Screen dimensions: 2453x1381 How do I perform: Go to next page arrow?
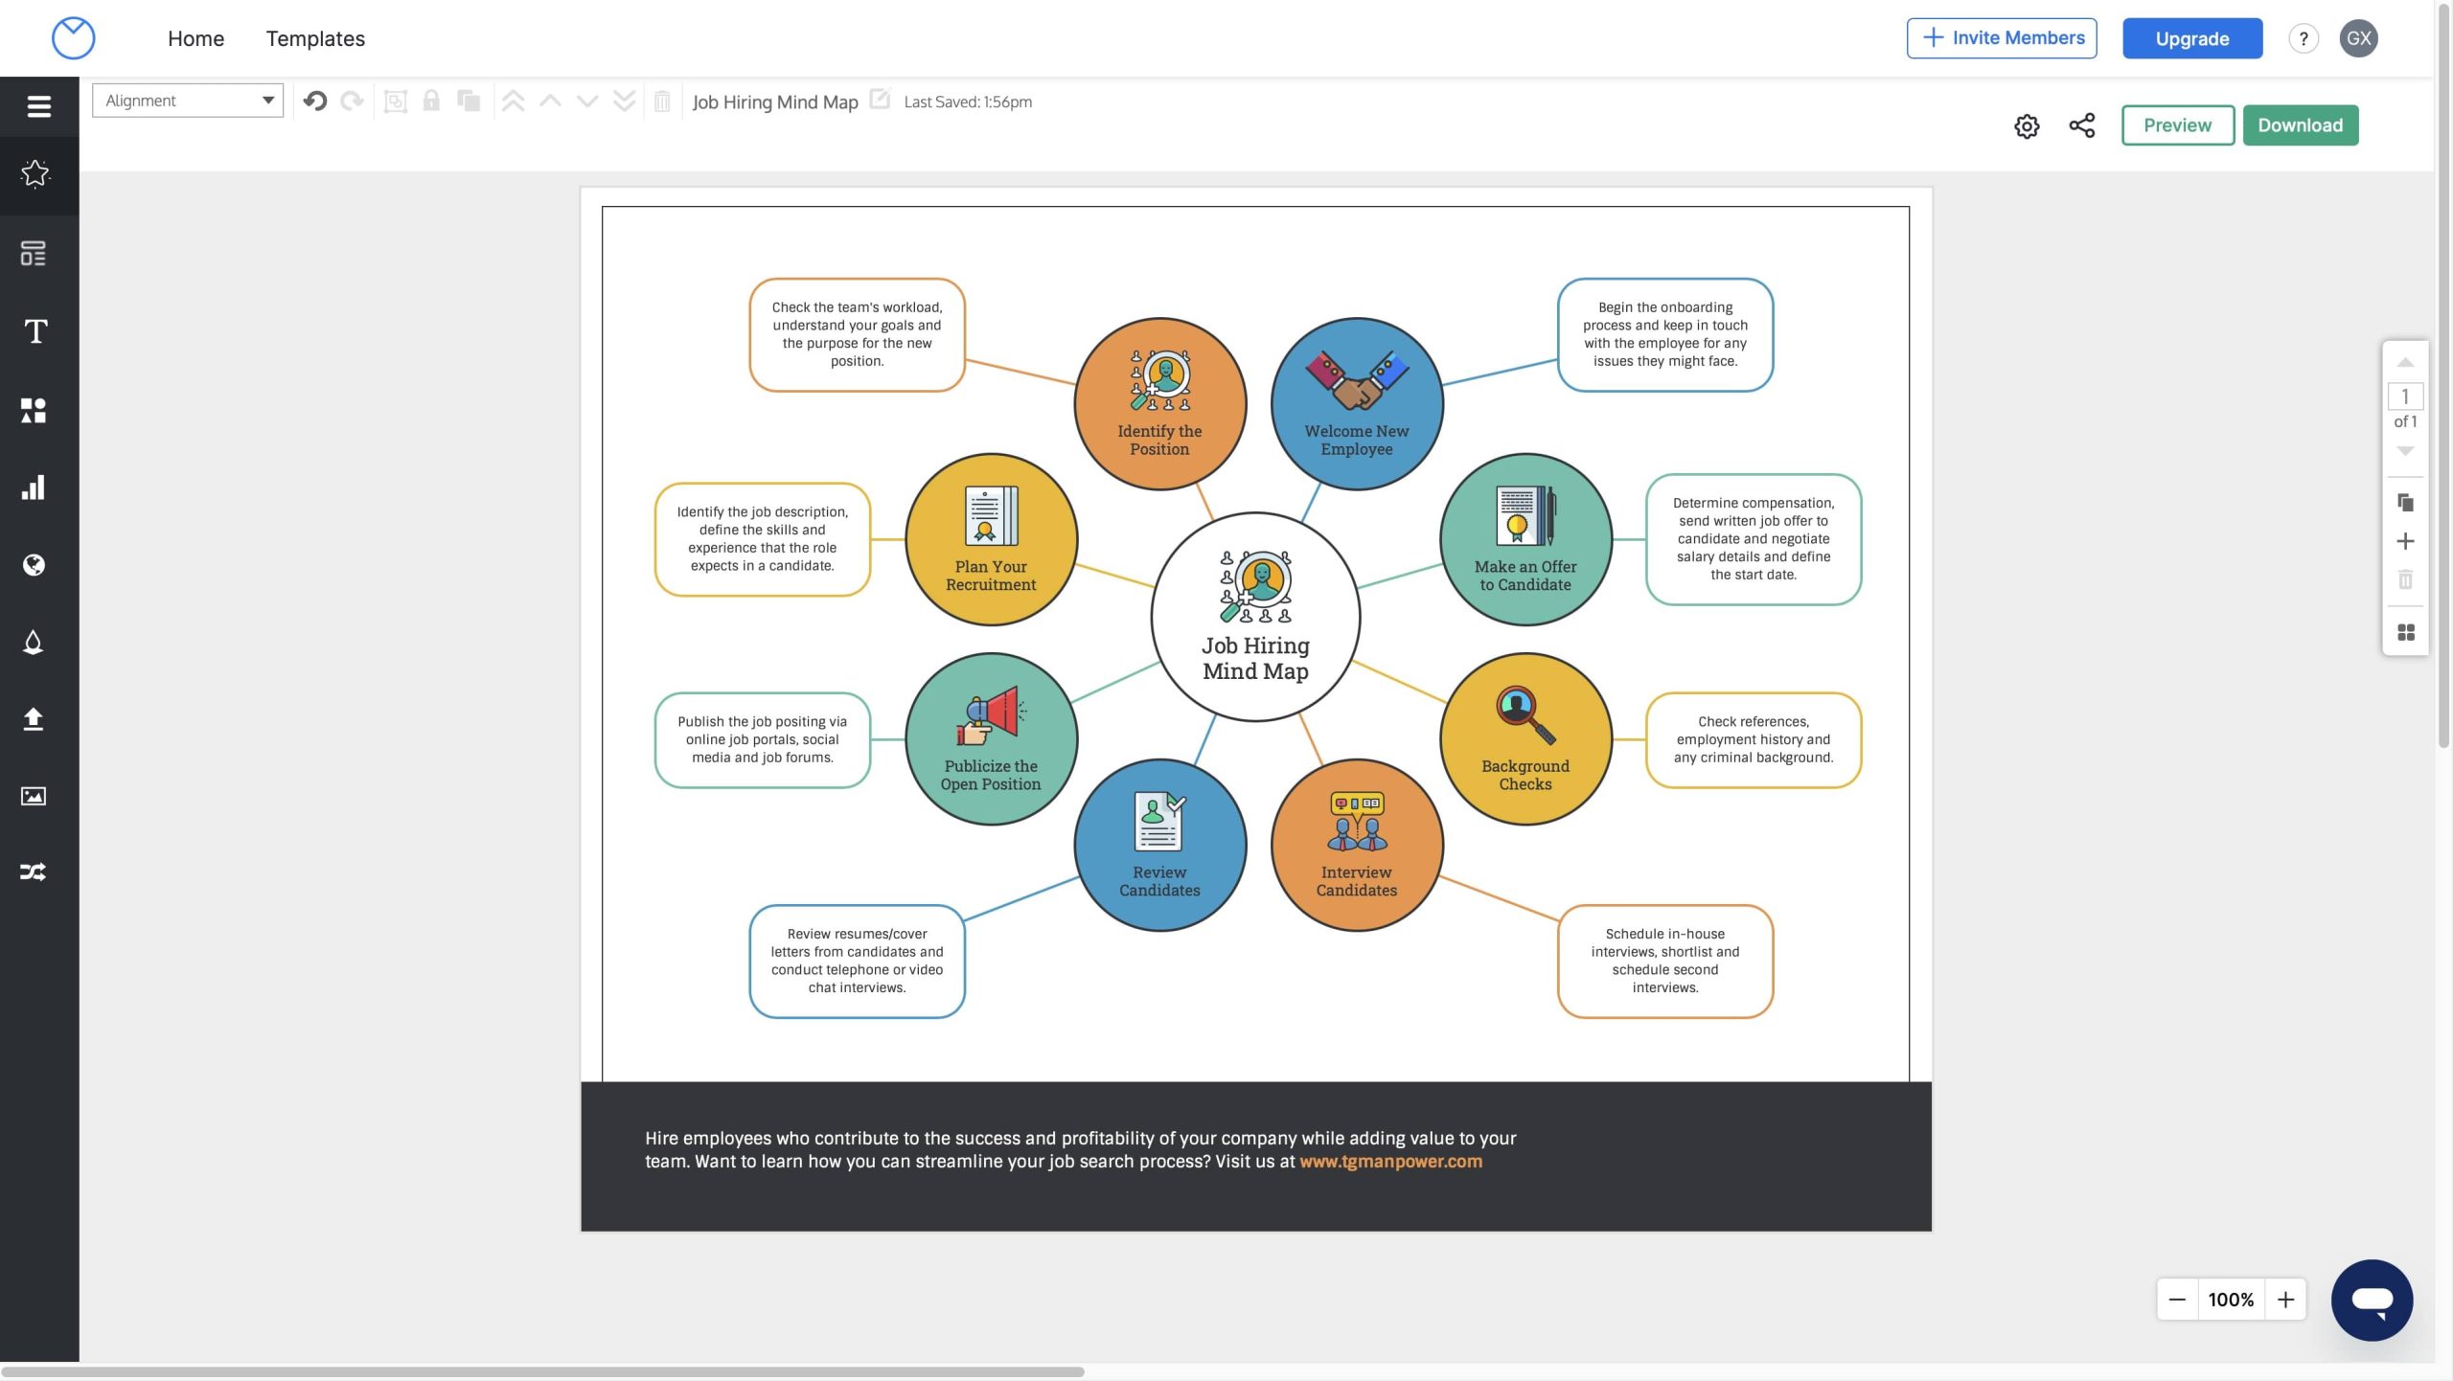(x=2405, y=450)
